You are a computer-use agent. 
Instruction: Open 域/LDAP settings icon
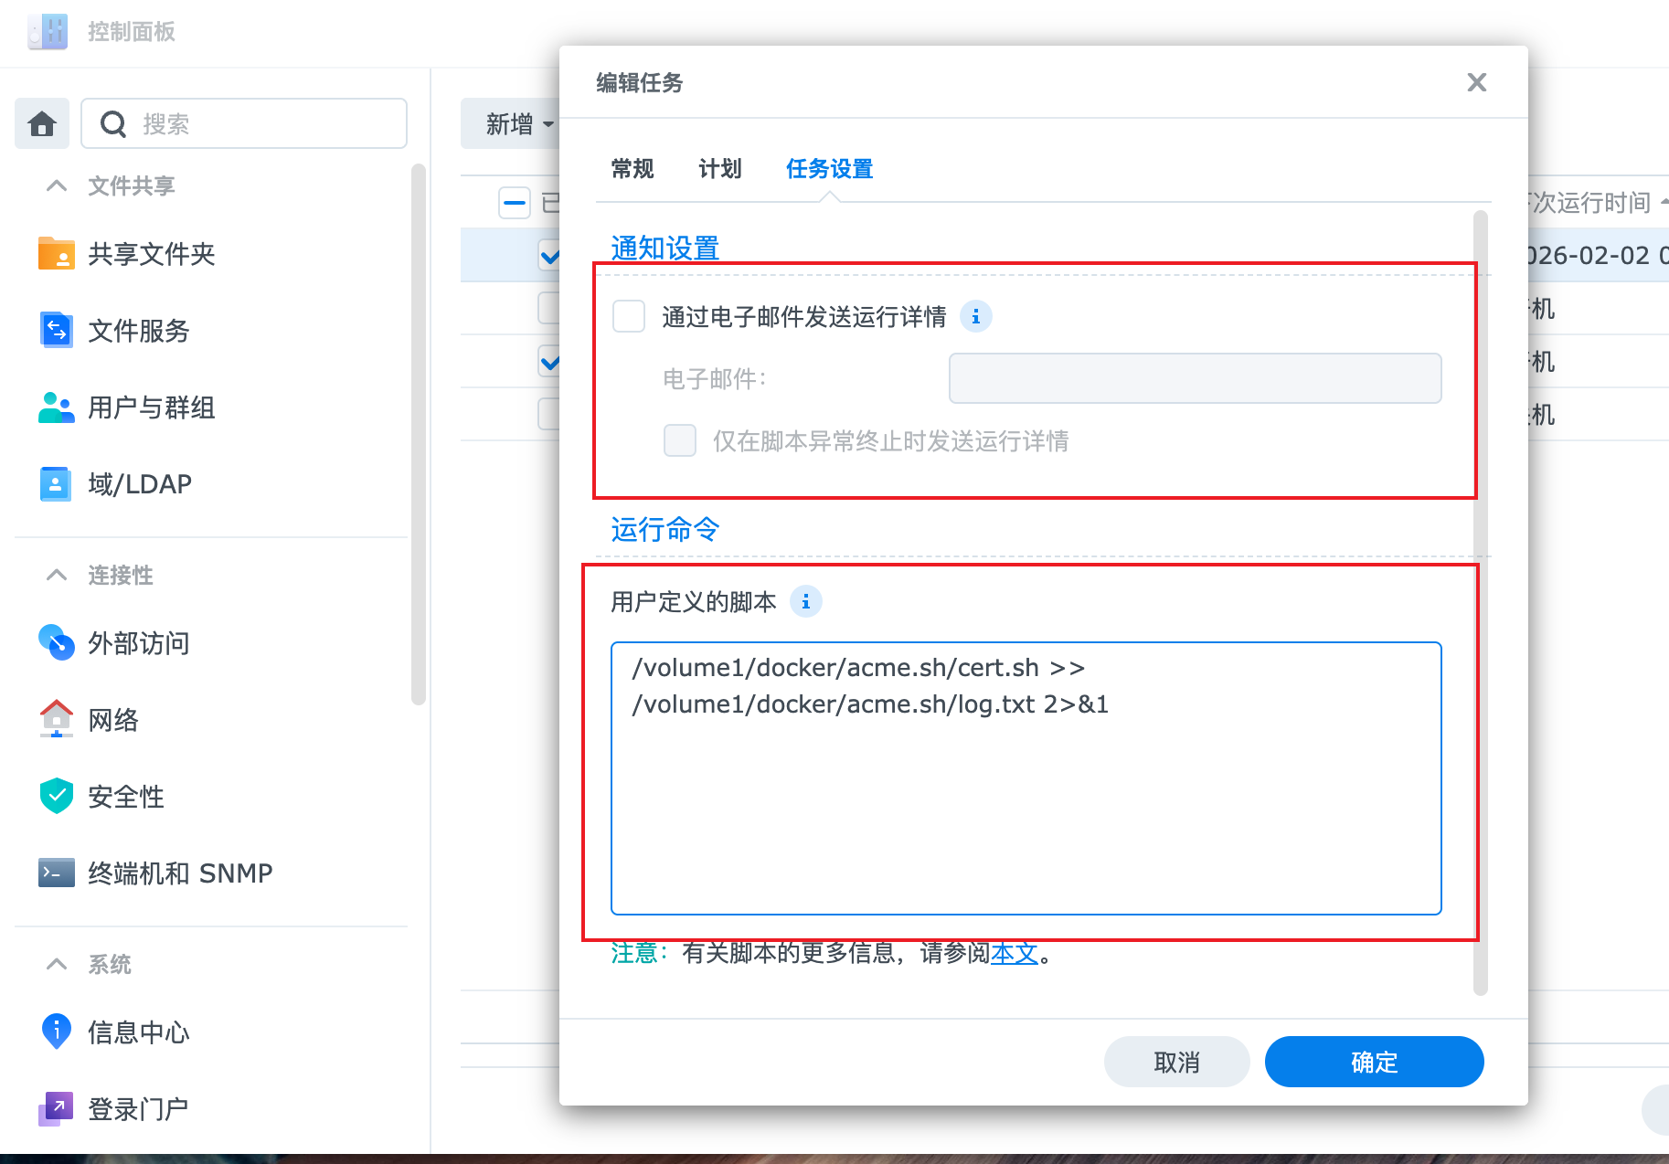tap(56, 484)
